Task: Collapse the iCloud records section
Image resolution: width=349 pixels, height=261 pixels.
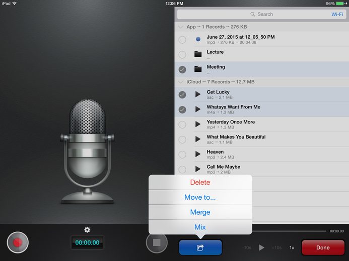Action: click(180, 82)
